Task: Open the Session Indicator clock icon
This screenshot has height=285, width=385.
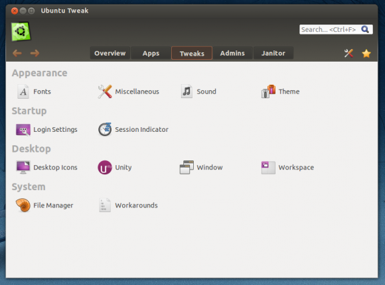Action: [x=105, y=129]
